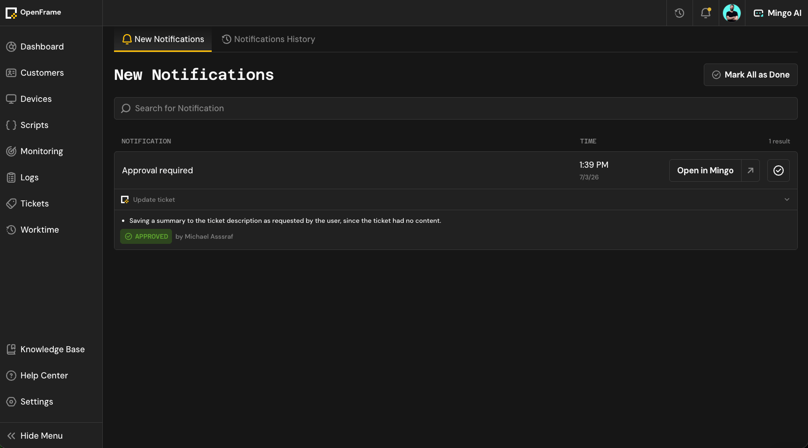Click the Update ticket app icon
This screenshot has width=808, height=448.
click(125, 199)
